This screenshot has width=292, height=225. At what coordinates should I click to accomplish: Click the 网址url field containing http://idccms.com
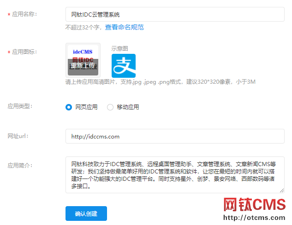pos(175,136)
